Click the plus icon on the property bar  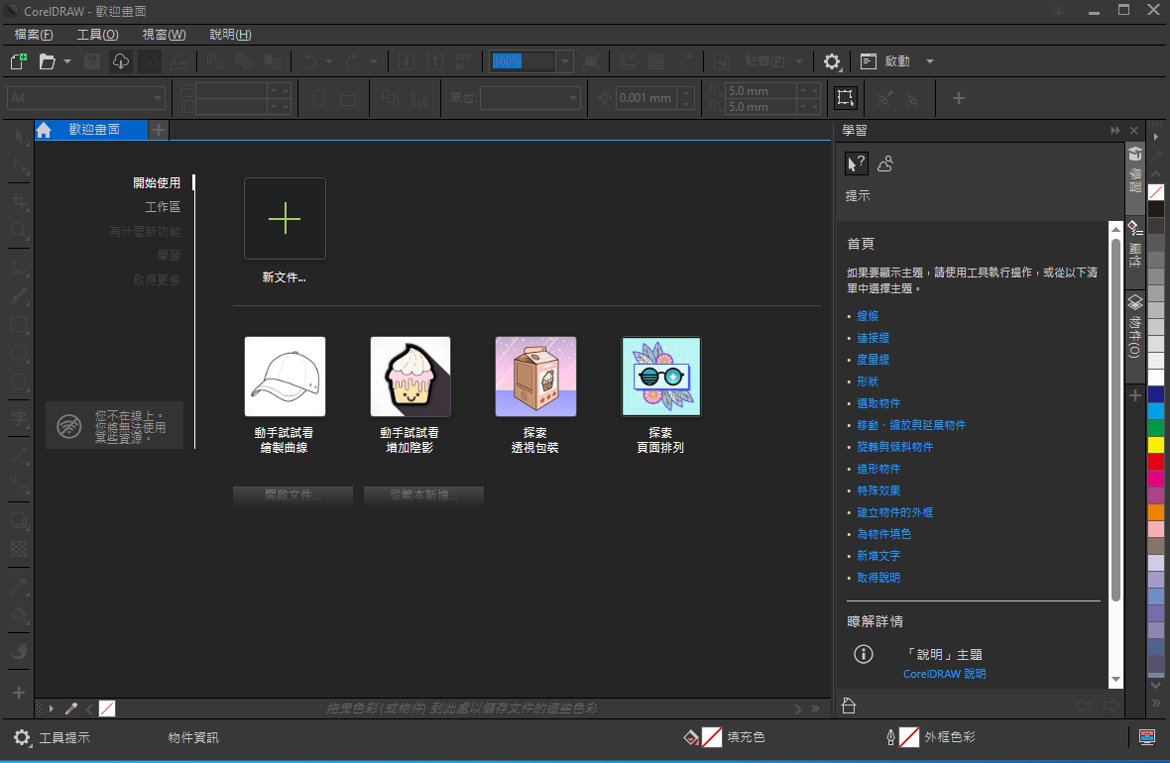tap(959, 98)
